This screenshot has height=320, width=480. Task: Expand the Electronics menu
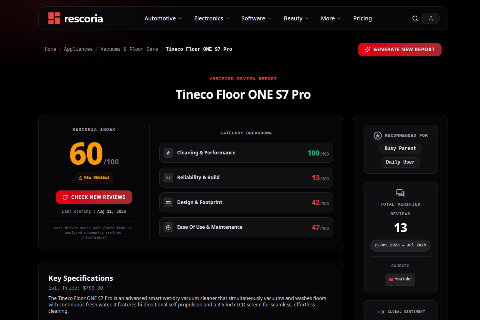(212, 18)
